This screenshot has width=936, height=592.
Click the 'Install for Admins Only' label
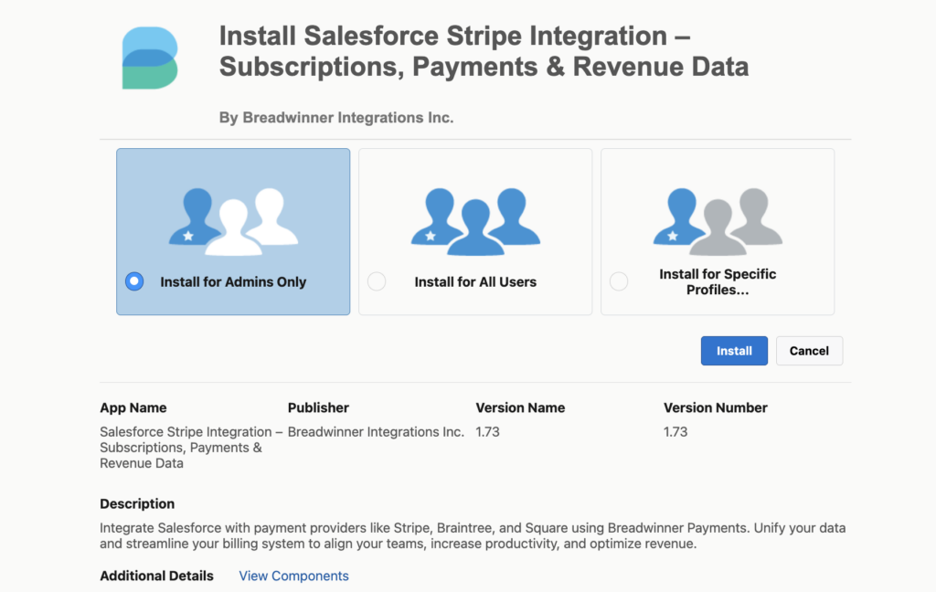pos(233,281)
